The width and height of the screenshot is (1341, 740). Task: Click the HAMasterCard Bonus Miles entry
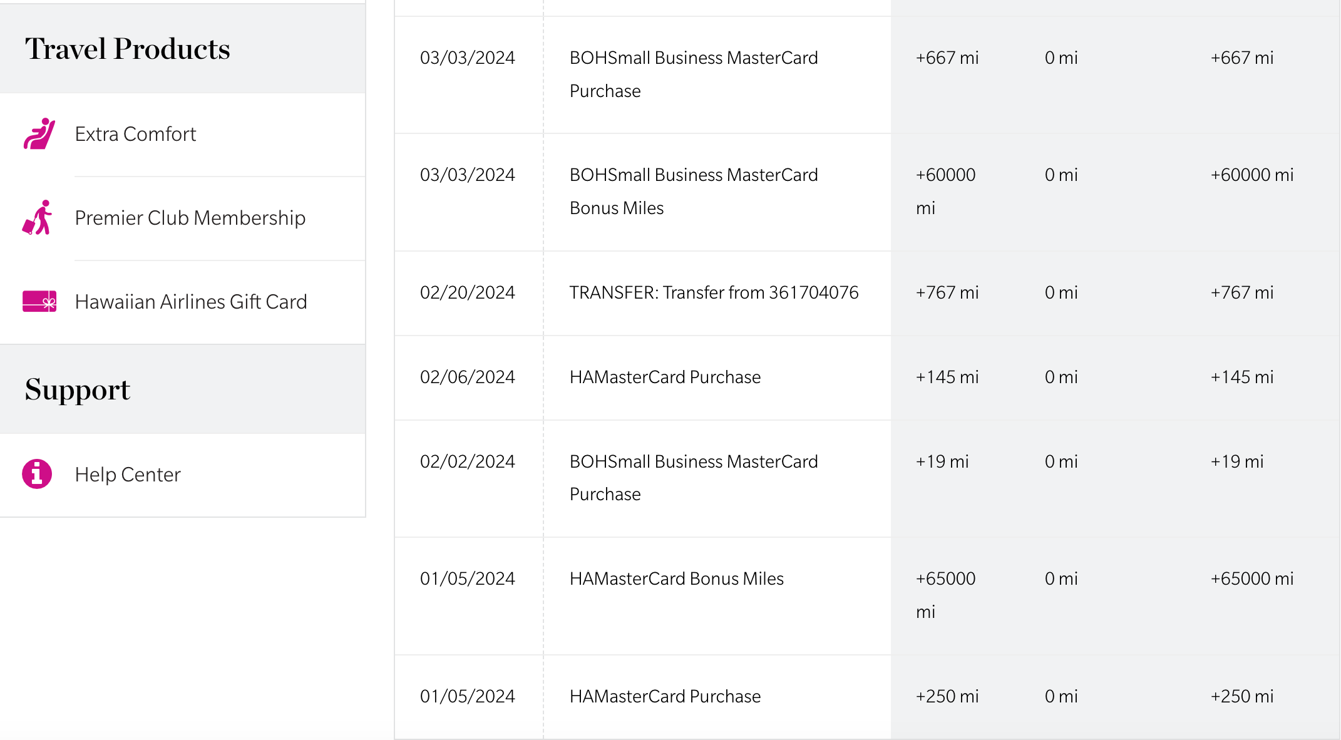coord(677,578)
